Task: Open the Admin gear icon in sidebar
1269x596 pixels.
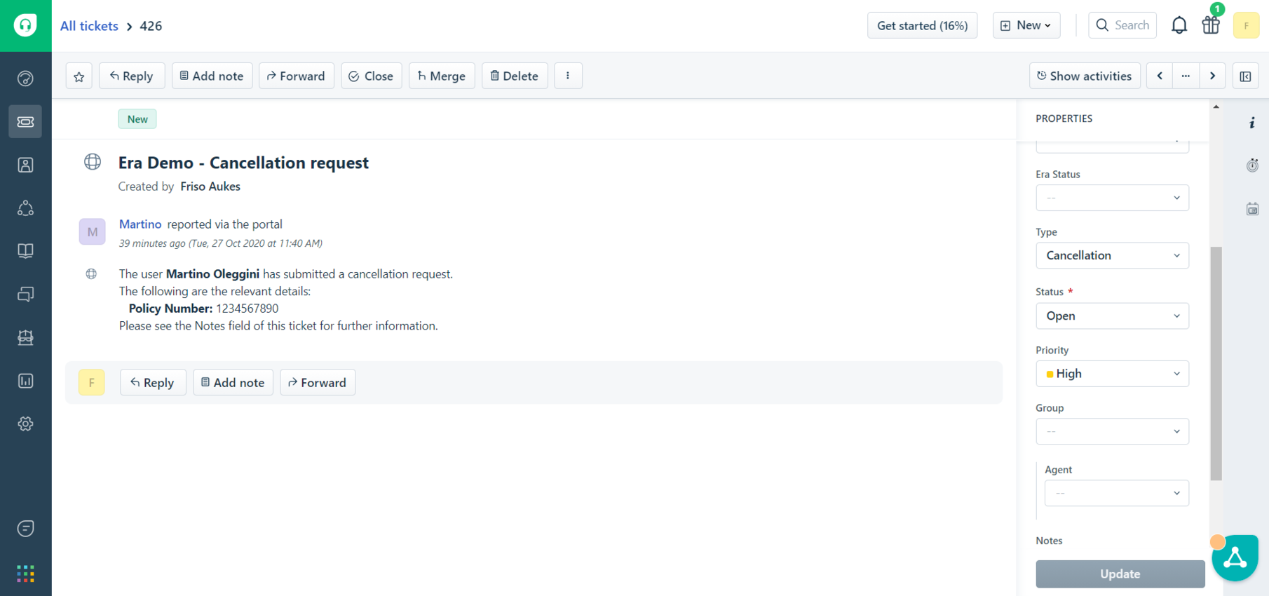Action: [25, 424]
